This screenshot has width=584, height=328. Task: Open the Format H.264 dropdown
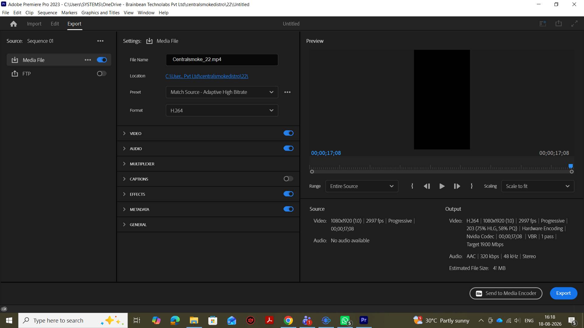click(x=222, y=111)
